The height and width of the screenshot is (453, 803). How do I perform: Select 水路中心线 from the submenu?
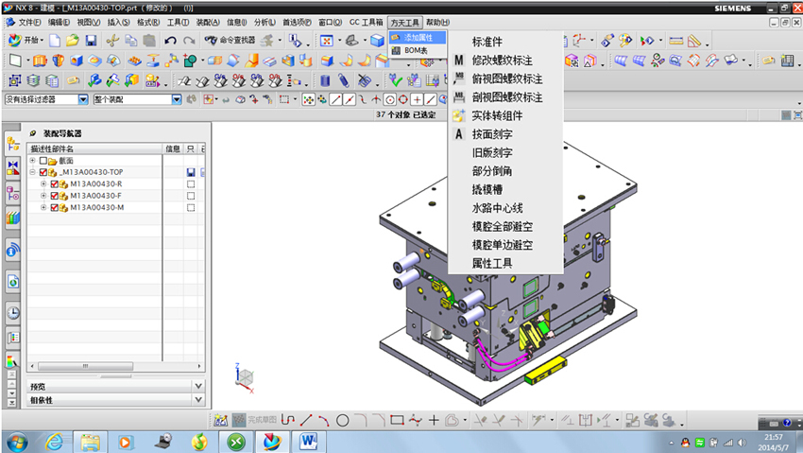[497, 207]
